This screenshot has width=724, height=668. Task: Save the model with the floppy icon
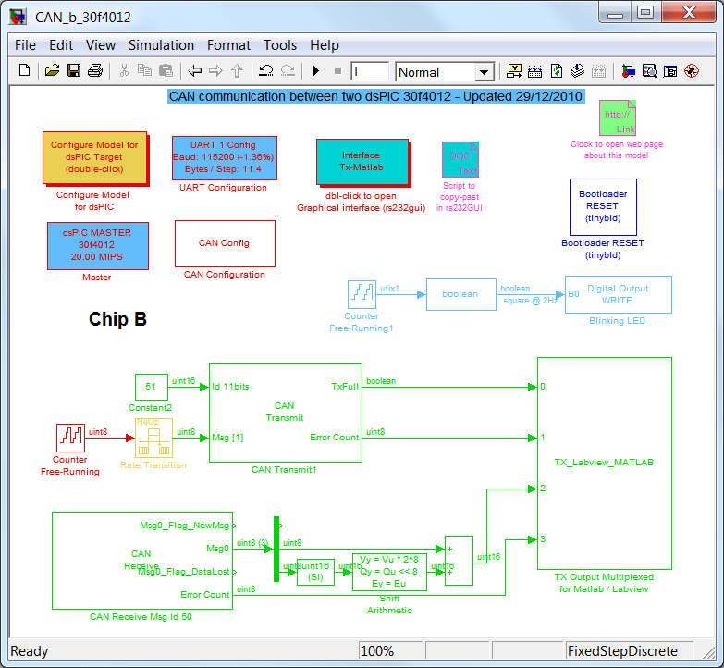(x=74, y=71)
